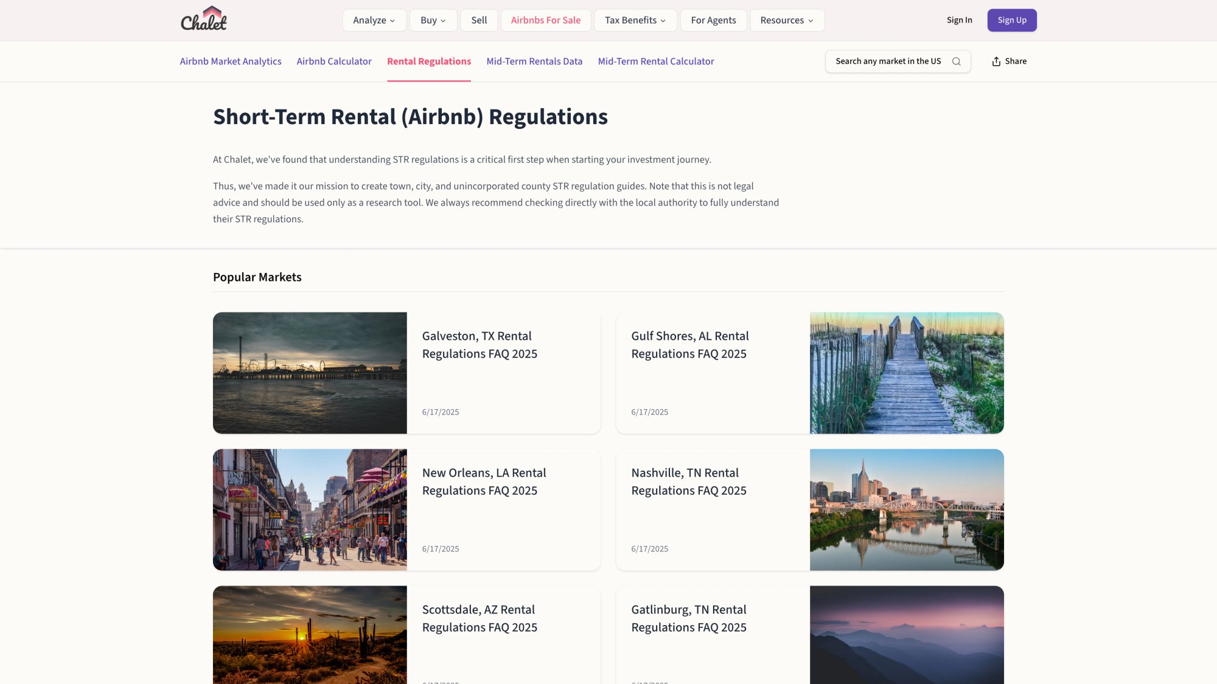Expand the Analyze dropdown menu

(x=374, y=20)
